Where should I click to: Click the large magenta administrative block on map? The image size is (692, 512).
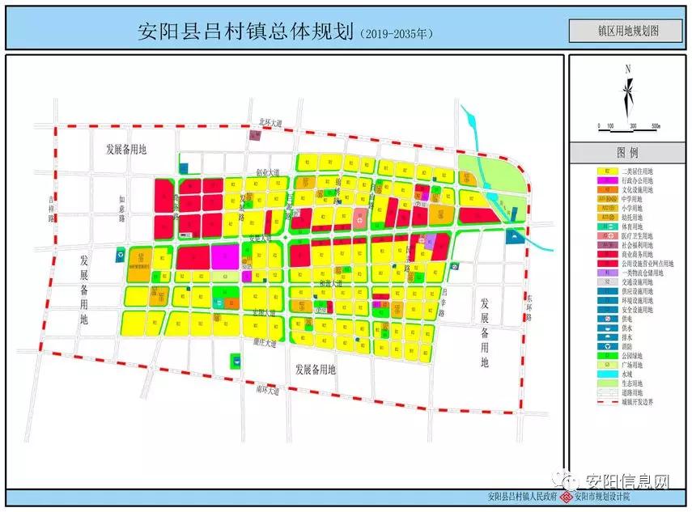[224, 256]
